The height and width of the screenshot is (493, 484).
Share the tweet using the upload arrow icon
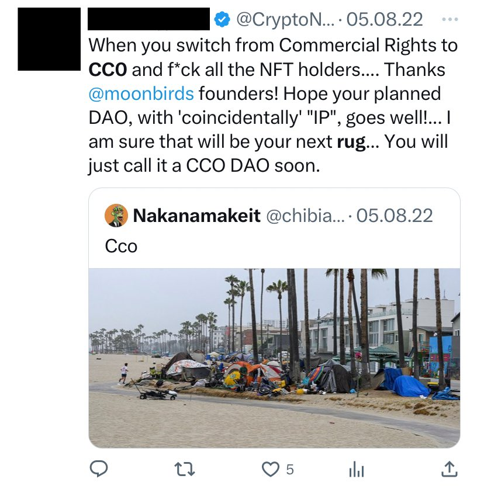point(448,468)
